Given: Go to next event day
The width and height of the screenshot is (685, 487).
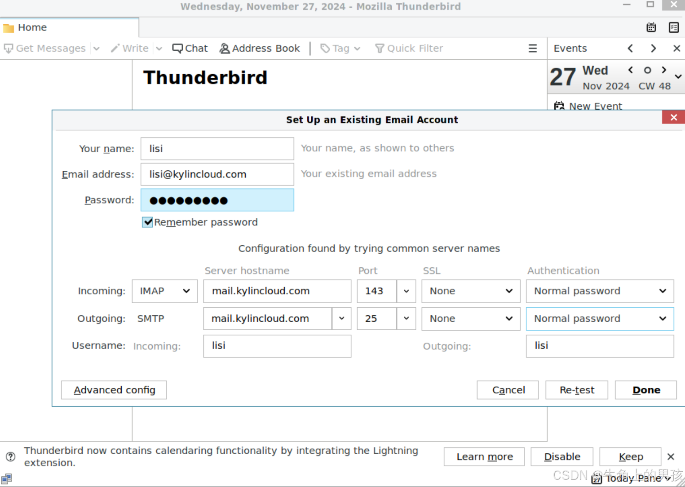Looking at the screenshot, I should pos(654,48).
